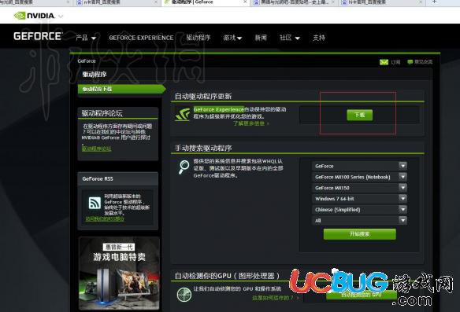Image resolution: width=460 pixels, height=312 pixels.
Task: Click the green 开始搜索 button
Action: point(360,234)
